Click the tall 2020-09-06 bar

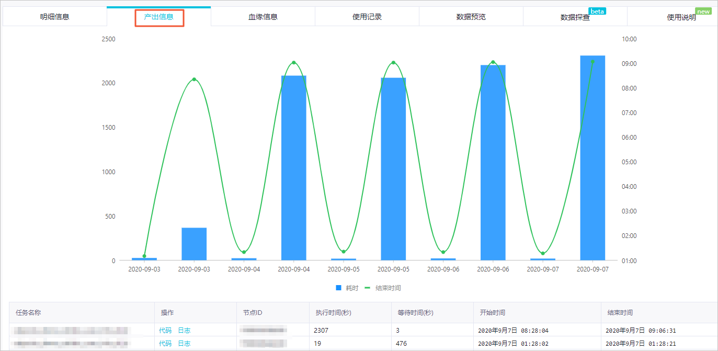493,163
